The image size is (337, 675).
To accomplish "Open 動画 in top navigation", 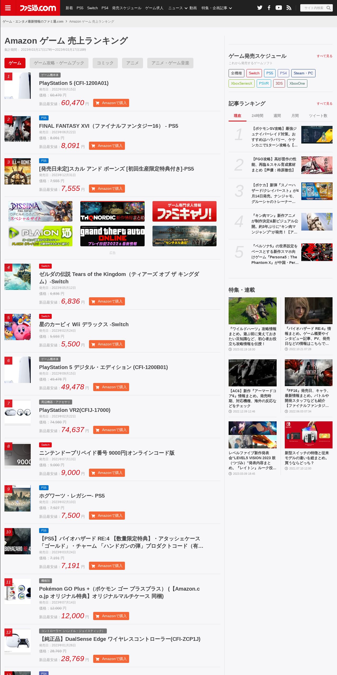I will tap(193, 8).
